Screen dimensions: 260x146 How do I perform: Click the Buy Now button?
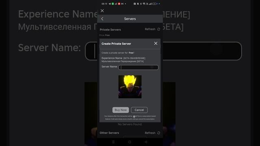pyautogui.click(x=121, y=110)
